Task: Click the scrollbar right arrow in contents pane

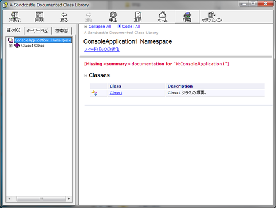Action: pos(69,198)
